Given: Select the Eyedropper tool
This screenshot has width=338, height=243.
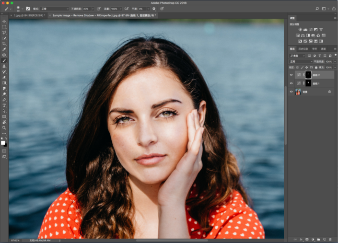Looking at the screenshot, I should coord(4,49).
